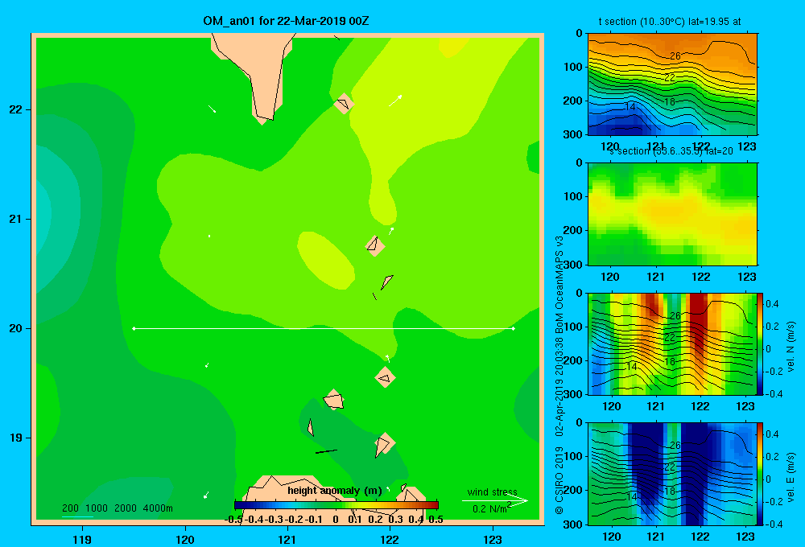Click the map title 'OM_an01 for 22-Mar-2019 00Z'
Image resolution: width=805 pixels, height=547 pixels.
pos(286,21)
